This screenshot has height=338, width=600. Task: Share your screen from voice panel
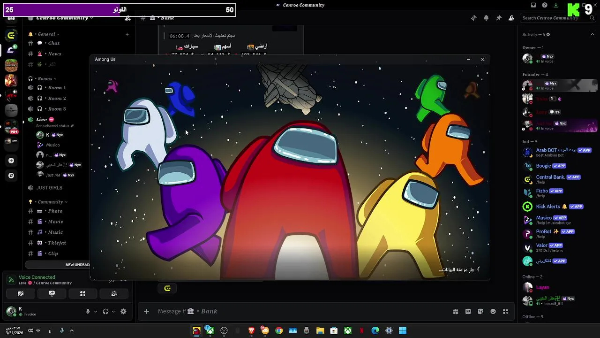(x=52, y=293)
